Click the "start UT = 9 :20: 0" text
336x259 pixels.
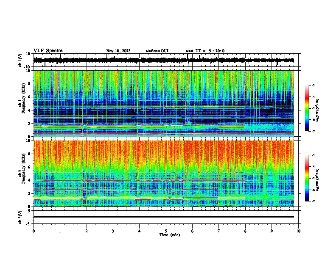coord(205,51)
